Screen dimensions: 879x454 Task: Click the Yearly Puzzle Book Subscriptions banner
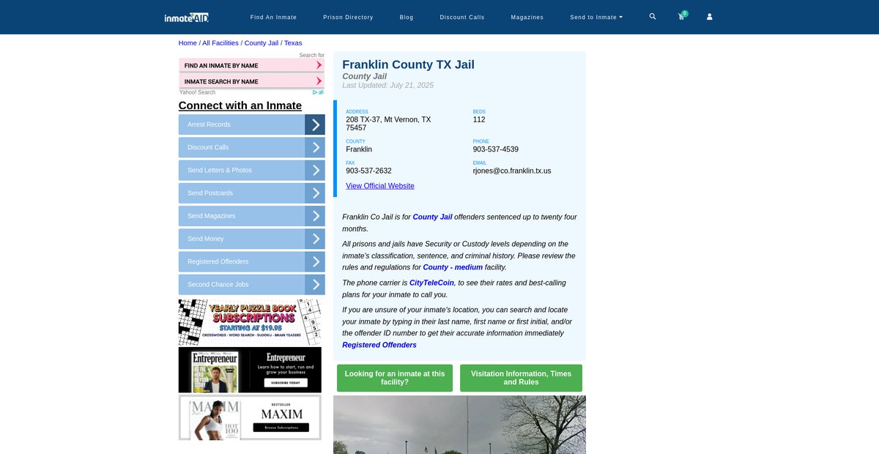click(250, 322)
